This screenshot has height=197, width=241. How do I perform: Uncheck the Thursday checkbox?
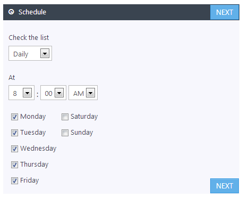(14, 165)
